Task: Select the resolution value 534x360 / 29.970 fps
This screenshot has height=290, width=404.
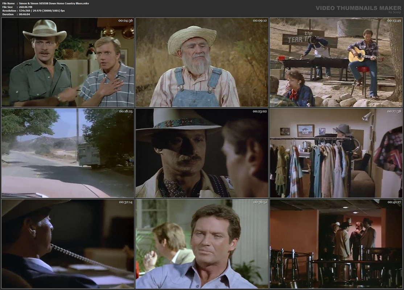Action: click(42, 11)
